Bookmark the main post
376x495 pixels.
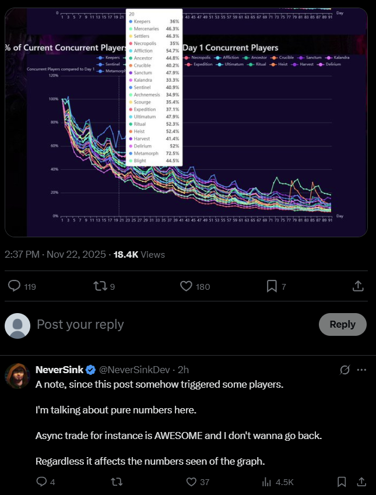point(272,286)
